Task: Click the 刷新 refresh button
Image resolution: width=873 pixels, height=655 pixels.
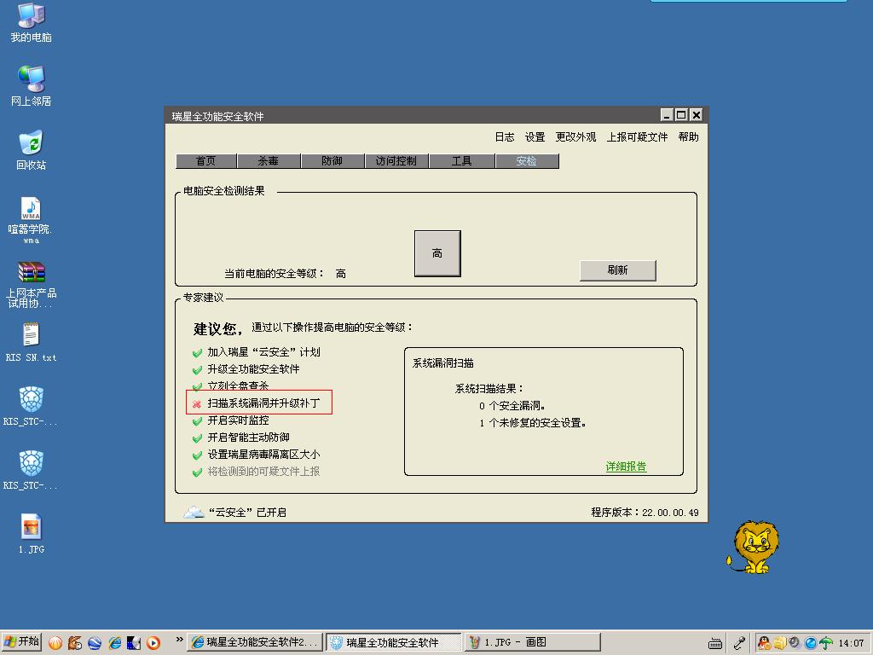Action: 618,270
